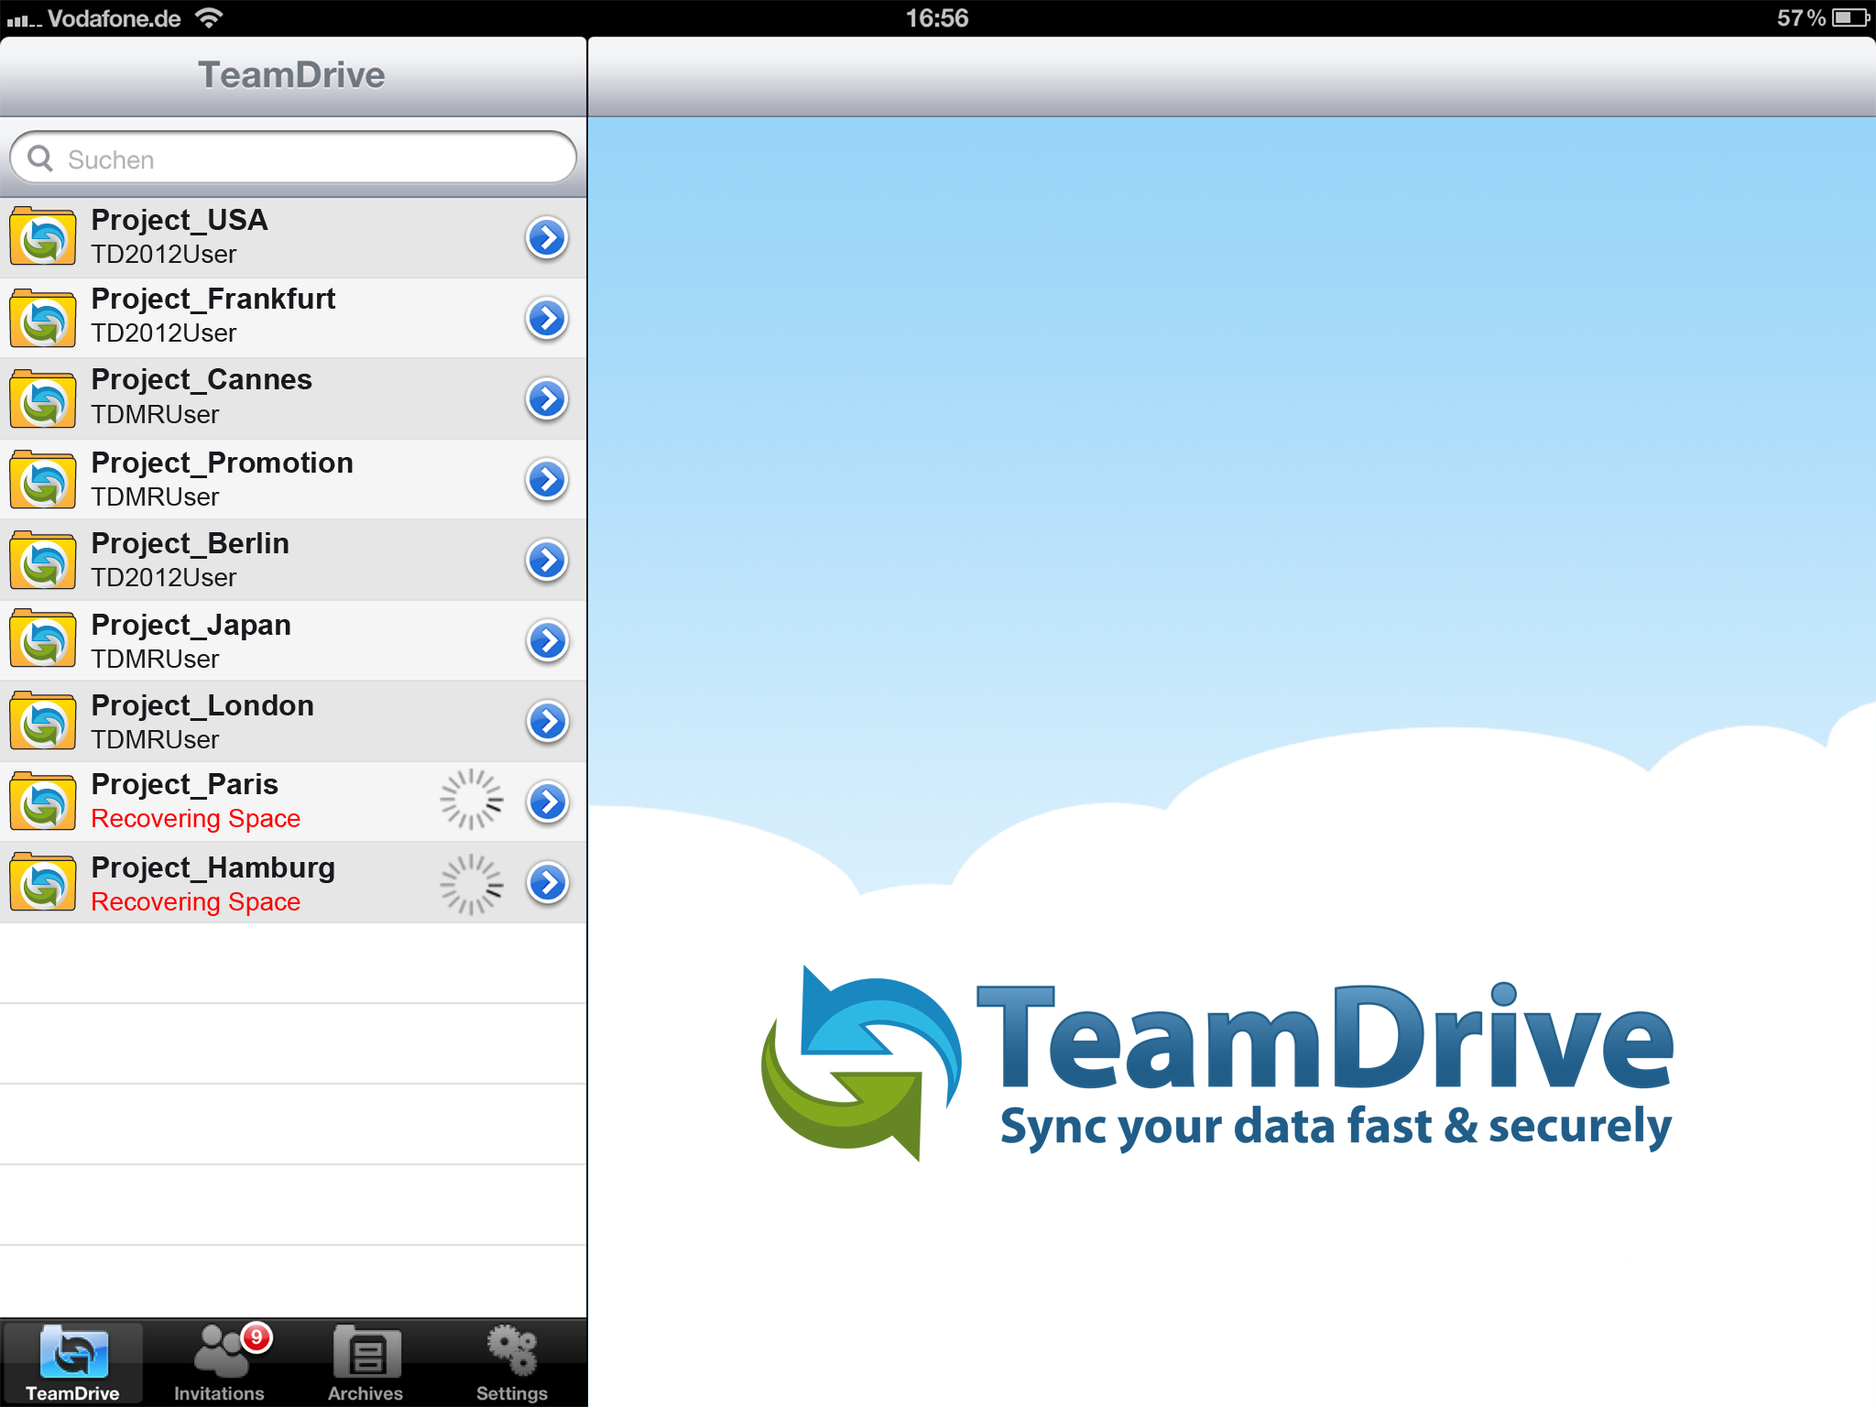Tap the Project_Paris loading spinner

pos(472,800)
